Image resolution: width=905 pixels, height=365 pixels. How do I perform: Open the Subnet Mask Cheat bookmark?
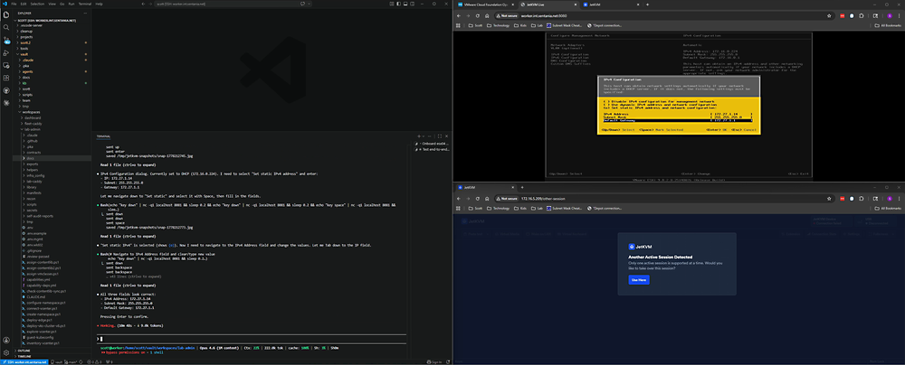[x=565, y=25]
